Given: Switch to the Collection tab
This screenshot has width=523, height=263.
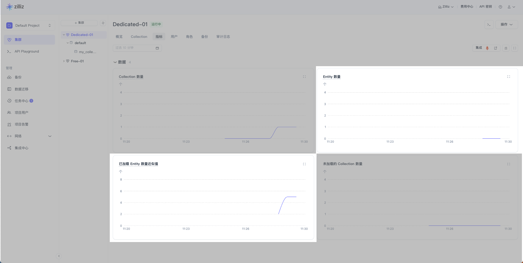Looking at the screenshot, I should coord(139,37).
